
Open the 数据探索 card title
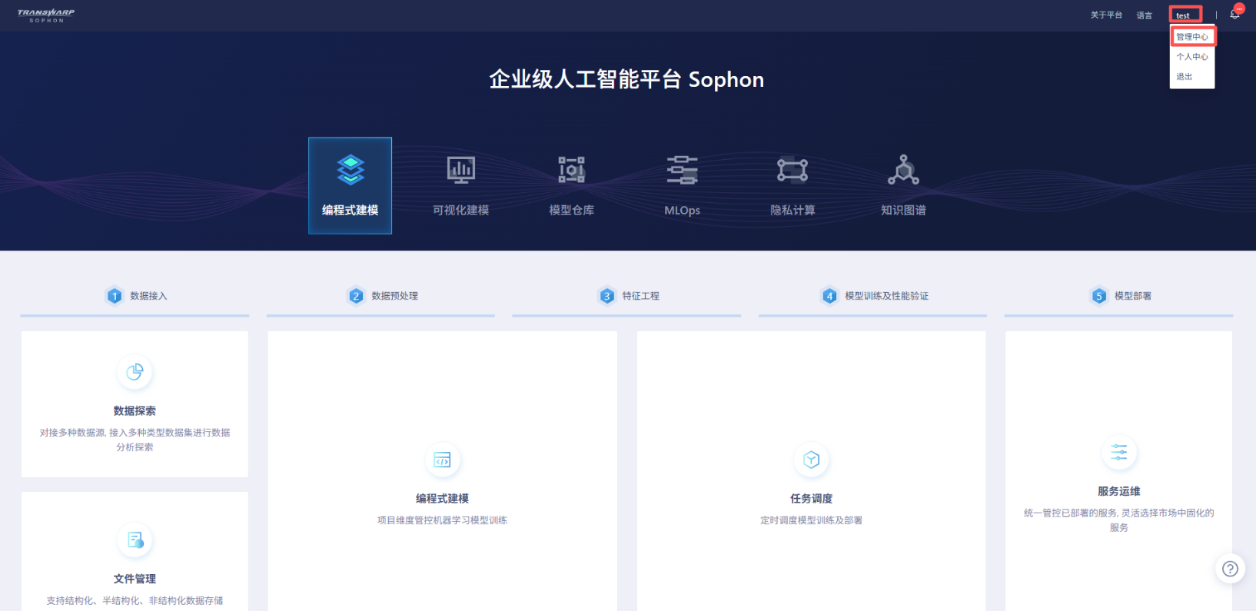pos(135,411)
